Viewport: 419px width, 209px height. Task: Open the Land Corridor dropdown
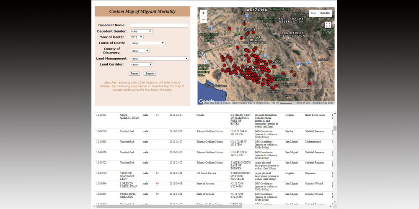141,64
